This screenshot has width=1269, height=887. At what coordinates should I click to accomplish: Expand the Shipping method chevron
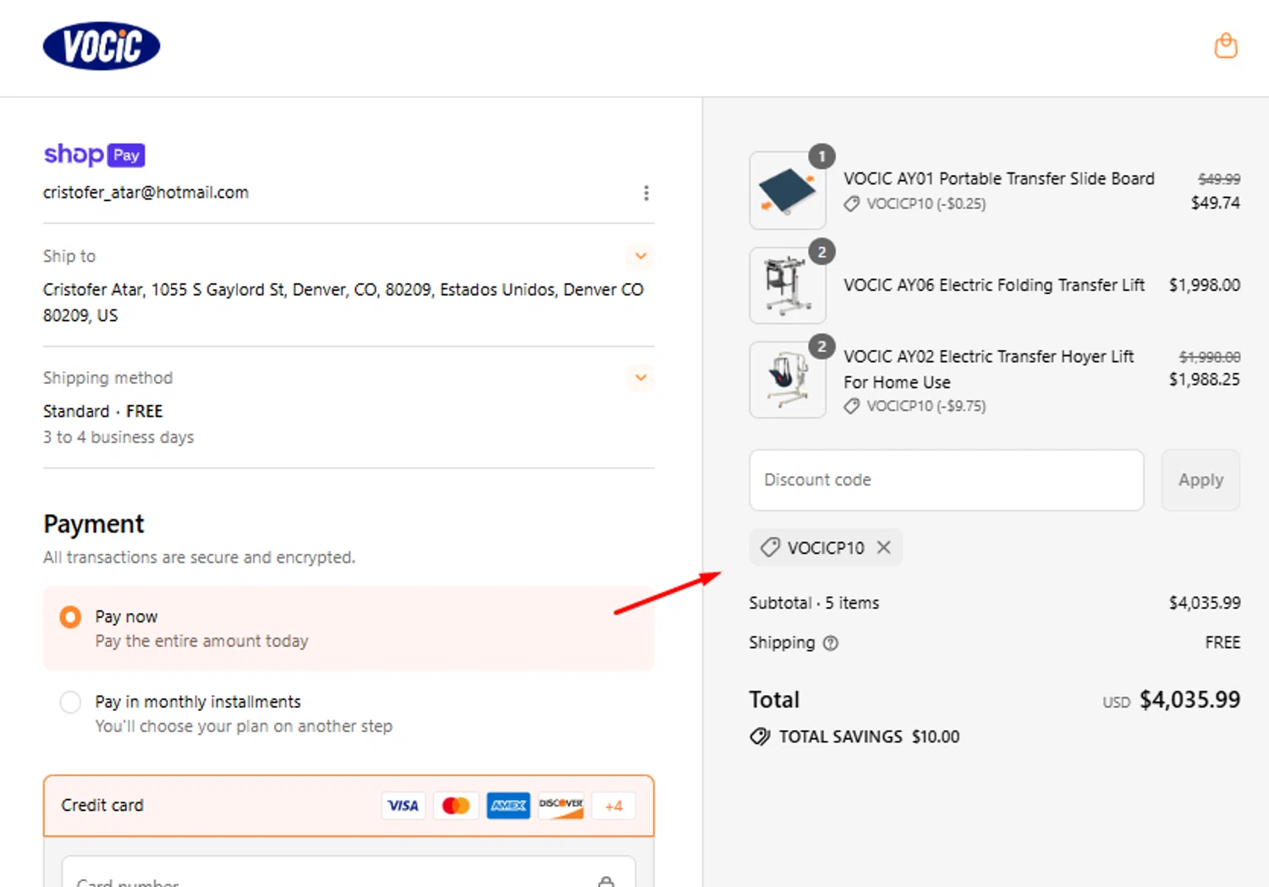640,377
